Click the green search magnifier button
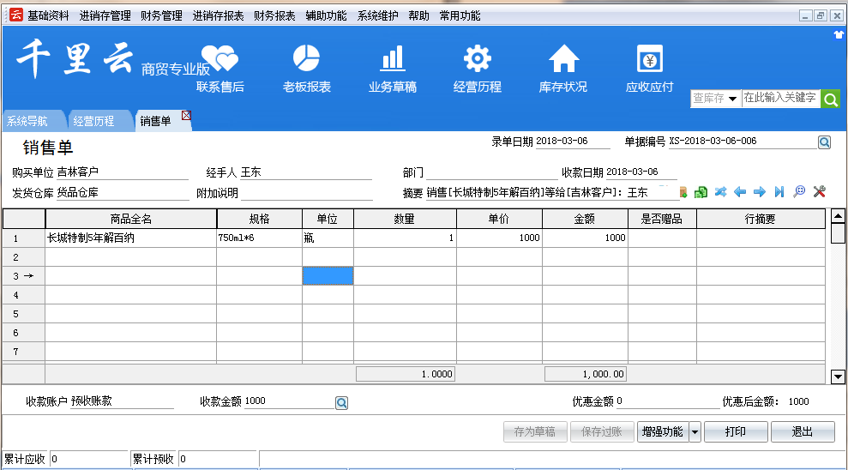Screen dimensions: 848x470 pos(830,99)
